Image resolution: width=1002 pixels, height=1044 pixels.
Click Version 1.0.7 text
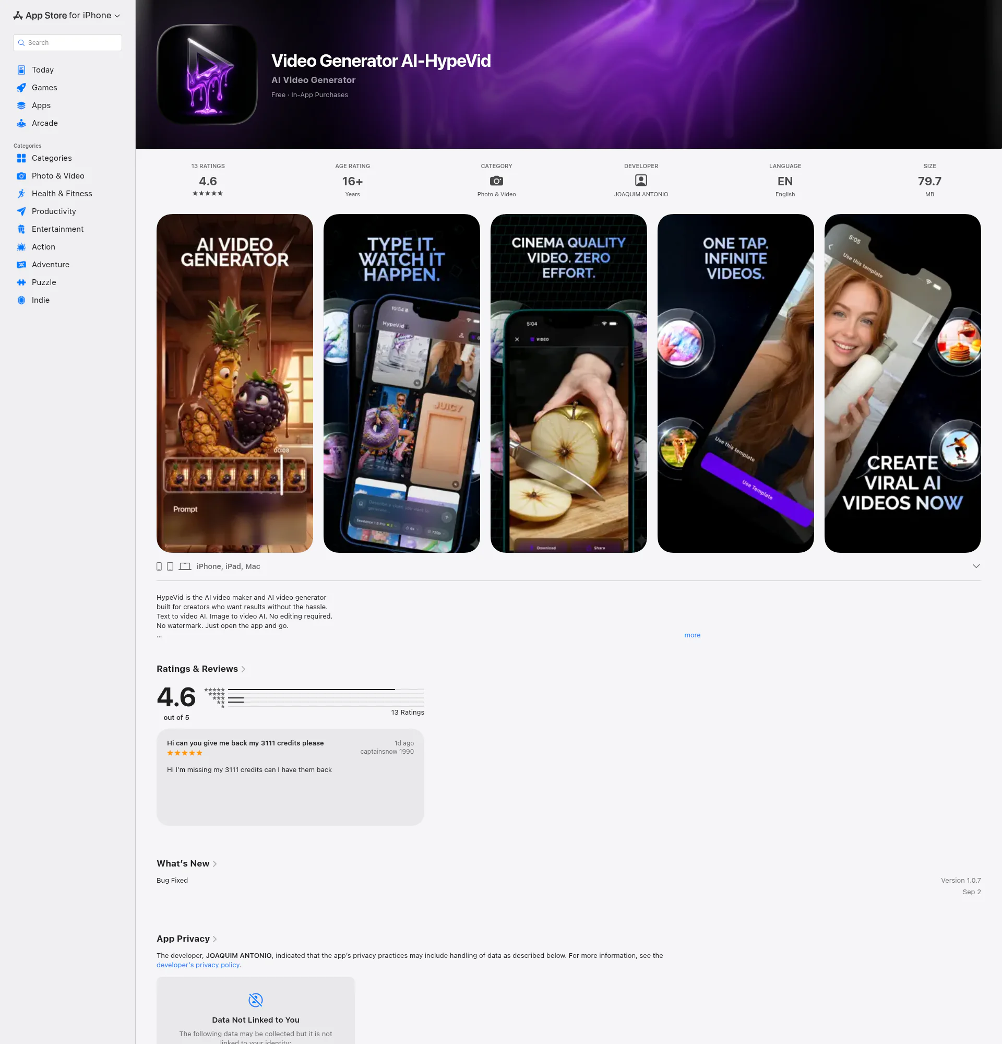coord(960,881)
